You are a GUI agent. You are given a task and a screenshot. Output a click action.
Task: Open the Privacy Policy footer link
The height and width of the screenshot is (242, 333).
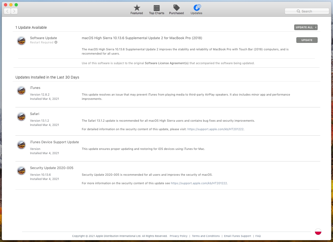[178, 236]
